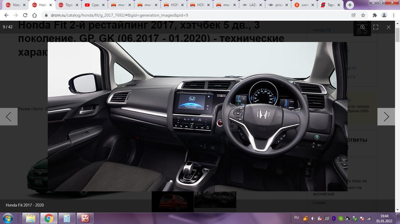This screenshot has height=224, width=400.
Task: Open Windows Explorer from the taskbar
Action: point(30,218)
